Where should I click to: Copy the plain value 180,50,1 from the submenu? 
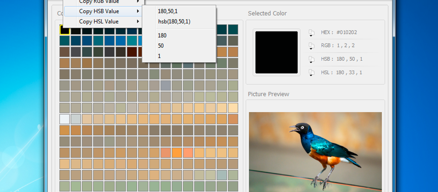tap(179, 12)
